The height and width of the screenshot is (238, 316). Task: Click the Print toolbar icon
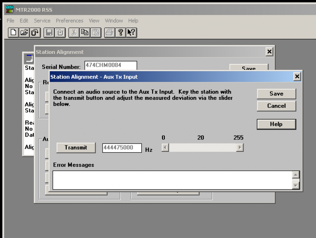[110, 33]
